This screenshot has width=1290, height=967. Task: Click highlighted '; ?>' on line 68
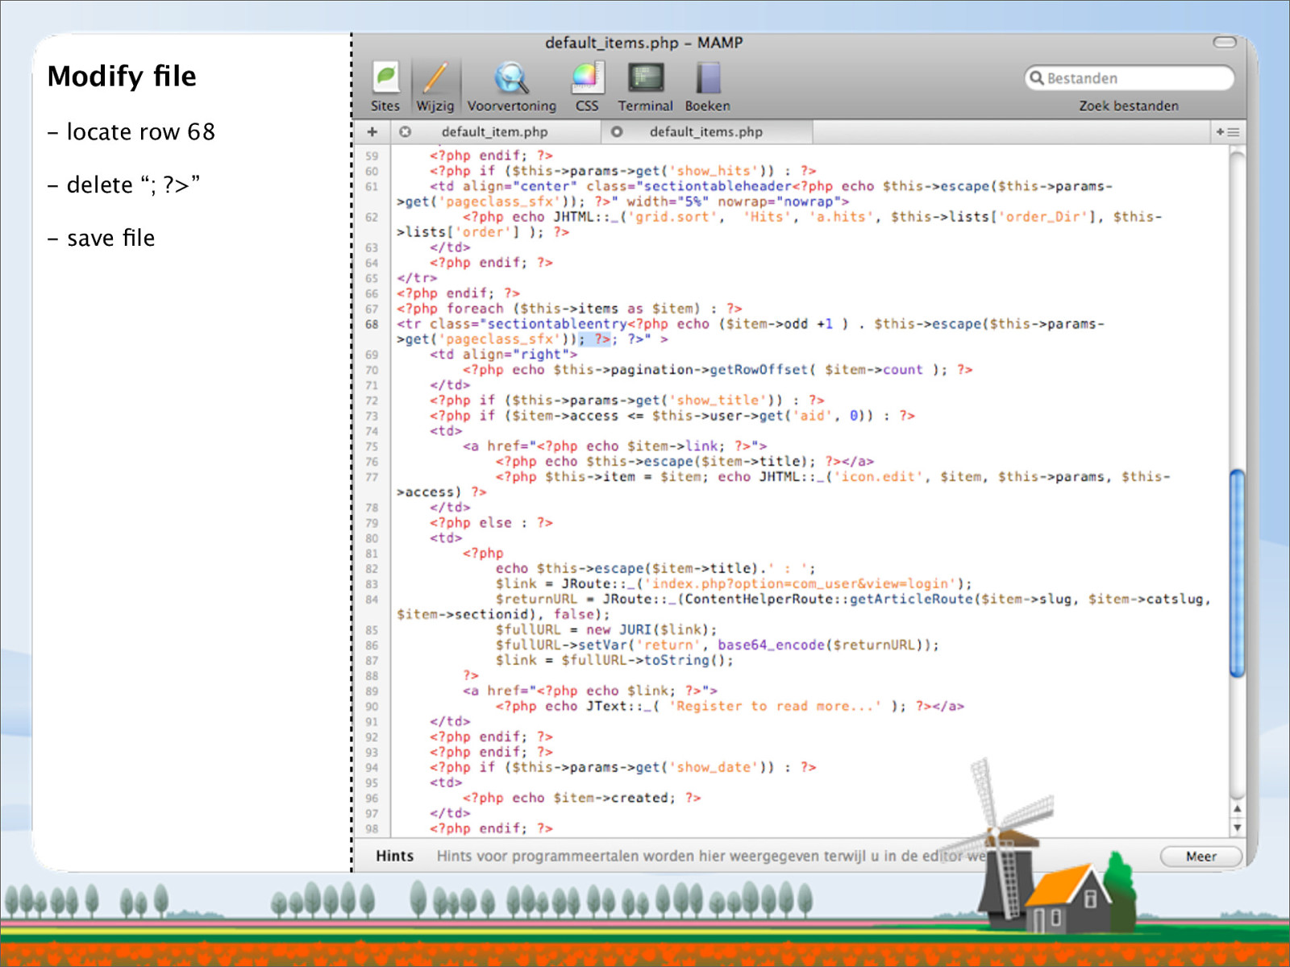point(595,339)
